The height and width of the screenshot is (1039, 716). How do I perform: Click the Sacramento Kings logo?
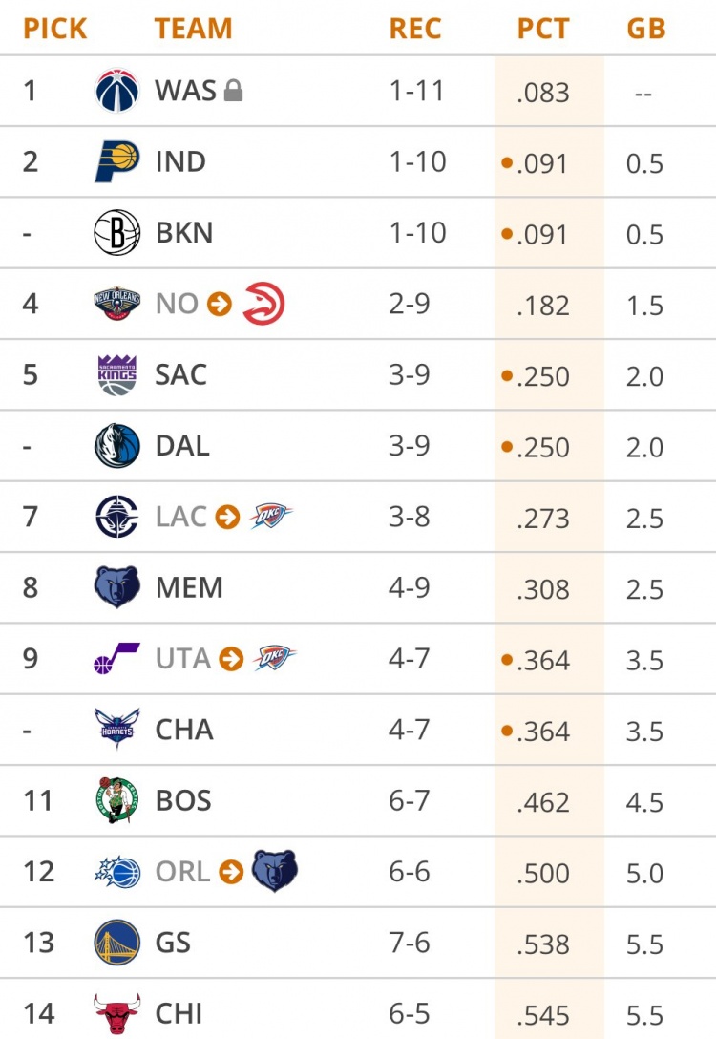(x=117, y=374)
